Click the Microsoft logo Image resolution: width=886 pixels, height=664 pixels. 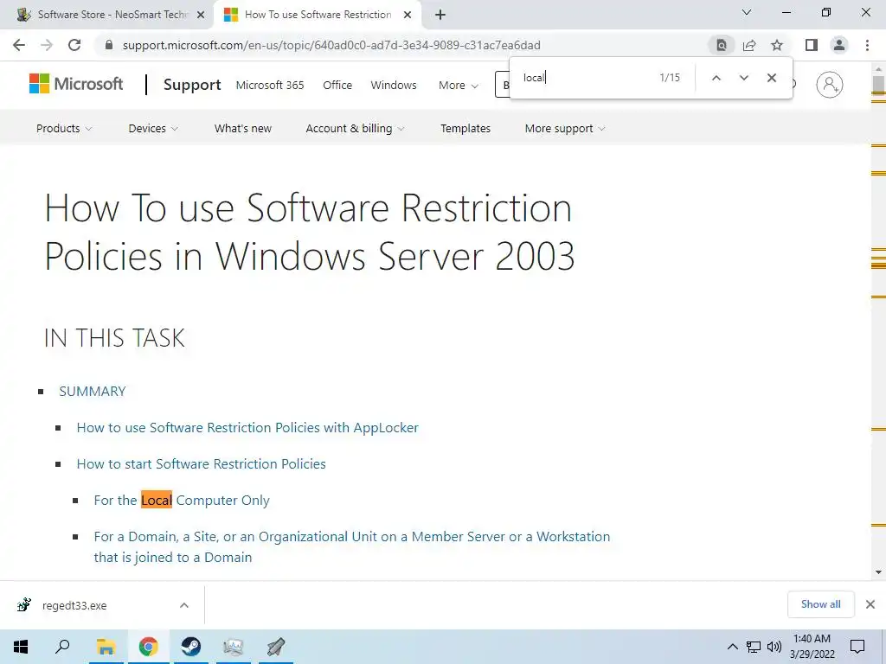tap(76, 84)
